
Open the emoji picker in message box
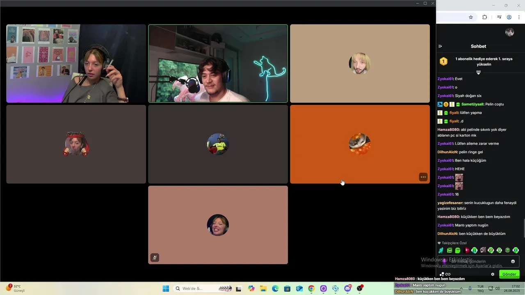(513, 261)
